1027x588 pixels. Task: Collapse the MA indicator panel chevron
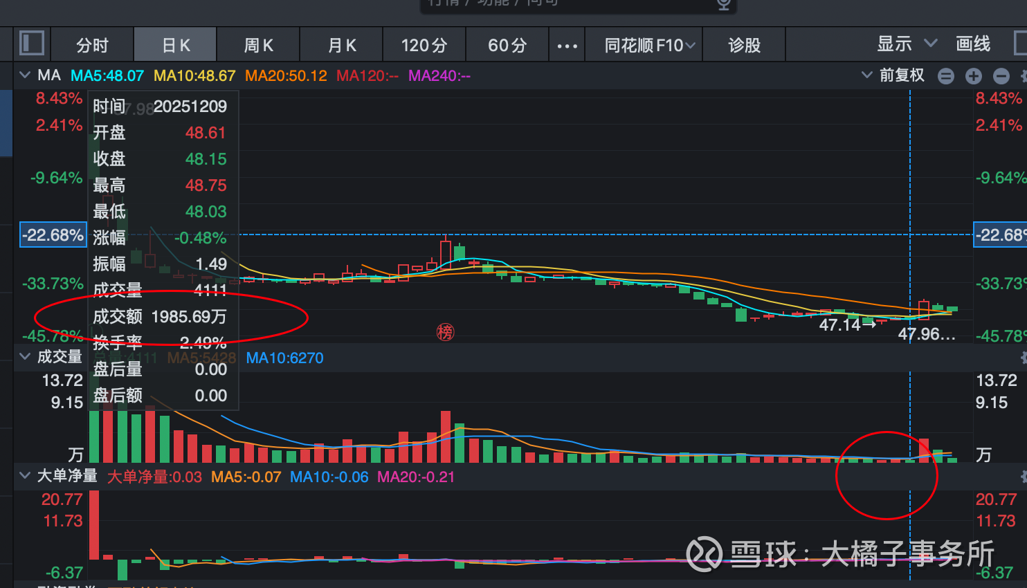[x=25, y=75]
